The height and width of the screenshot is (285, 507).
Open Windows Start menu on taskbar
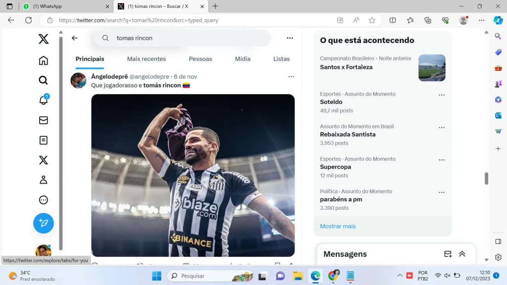point(156,276)
